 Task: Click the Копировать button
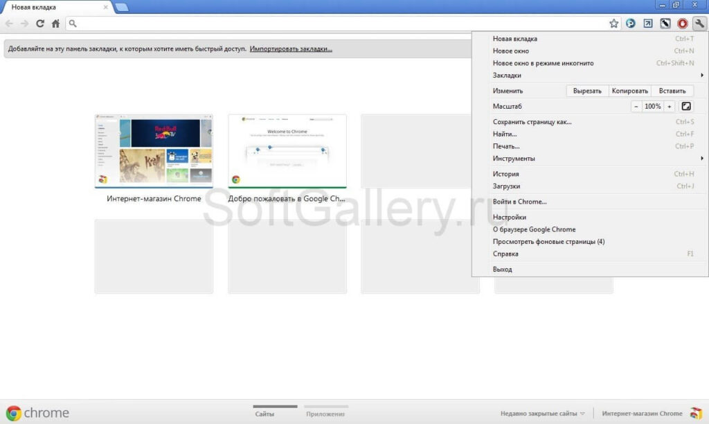tap(629, 91)
